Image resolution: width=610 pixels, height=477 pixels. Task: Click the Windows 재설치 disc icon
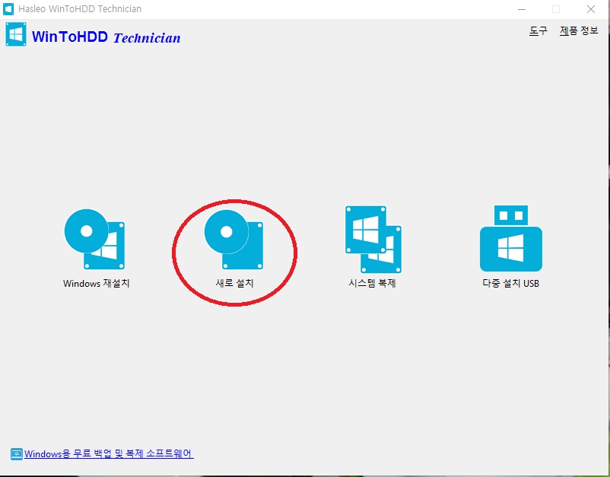(x=94, y=240)
